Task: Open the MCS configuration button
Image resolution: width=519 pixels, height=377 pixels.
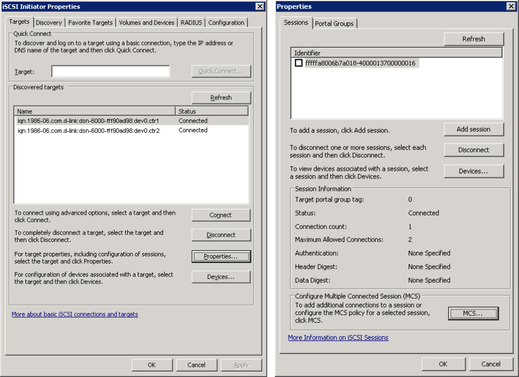Action: [473, 313]
